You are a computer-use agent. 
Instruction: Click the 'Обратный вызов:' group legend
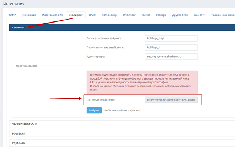(x=27, y=66)
